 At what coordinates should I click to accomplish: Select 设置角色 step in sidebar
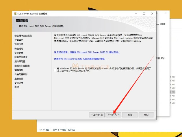[x=19, y=40]
